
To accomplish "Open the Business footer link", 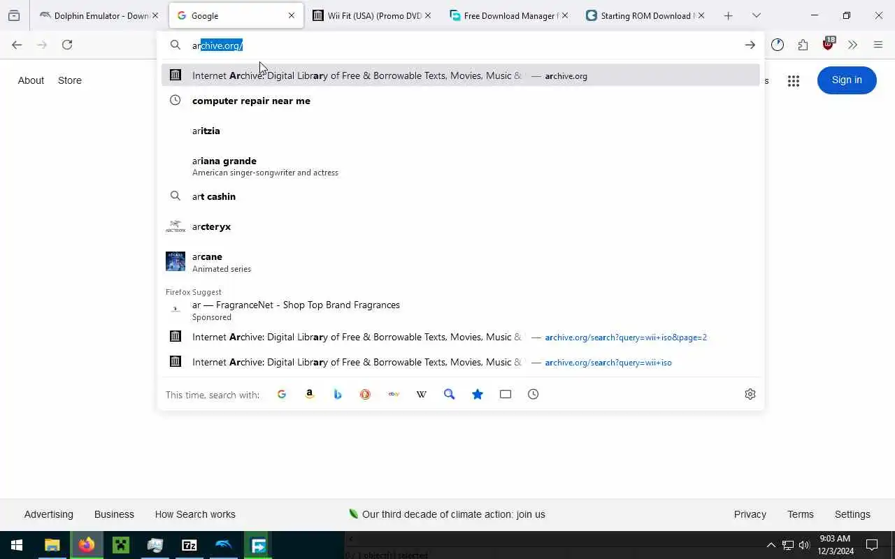I will click(114, 514).
